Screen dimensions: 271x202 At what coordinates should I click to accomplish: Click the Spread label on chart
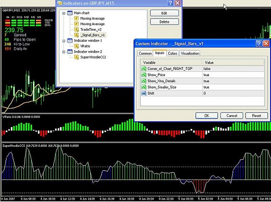coord(20,35)
